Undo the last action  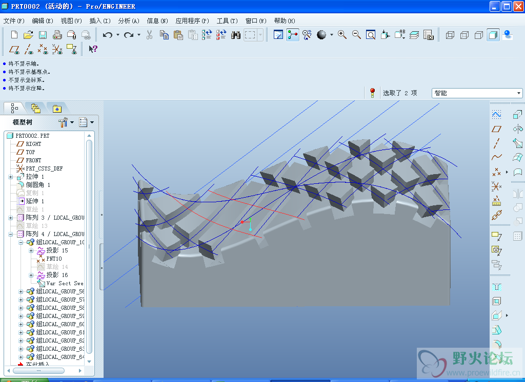108,35
